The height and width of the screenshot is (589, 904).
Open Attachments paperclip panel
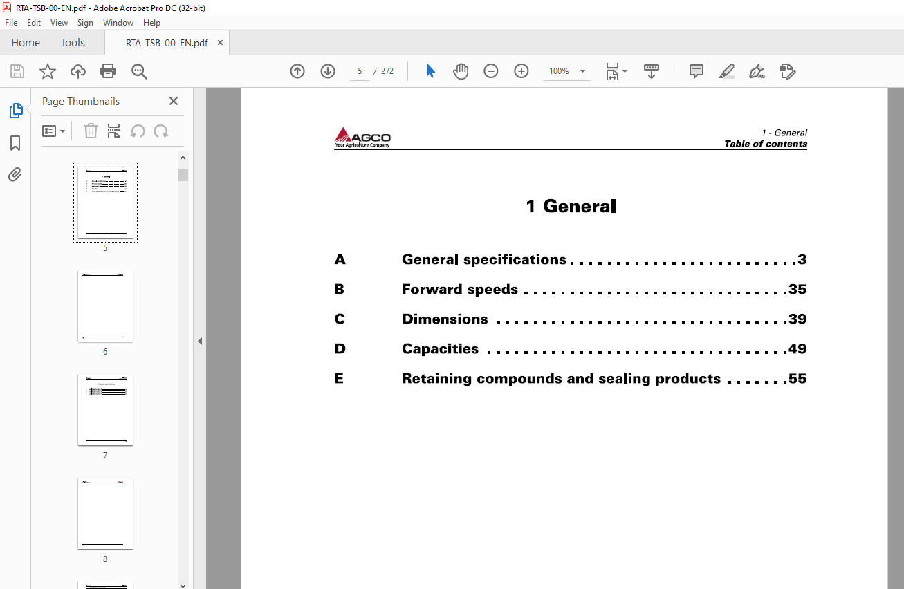pyautogui.click(x=15, y=174)
